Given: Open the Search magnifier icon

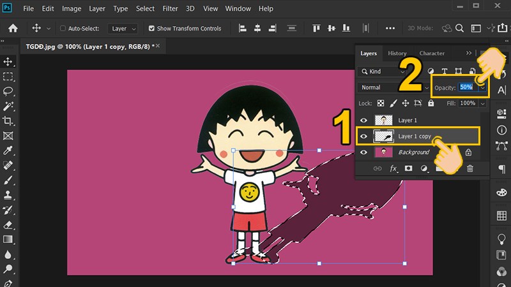Looking at the screenshot, I should pos(459,28).
